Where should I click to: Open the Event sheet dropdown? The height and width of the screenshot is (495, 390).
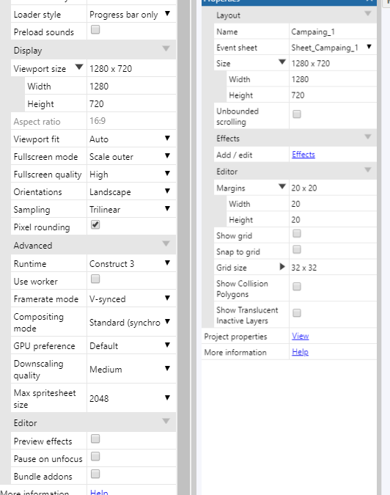[x=333, y=48]
